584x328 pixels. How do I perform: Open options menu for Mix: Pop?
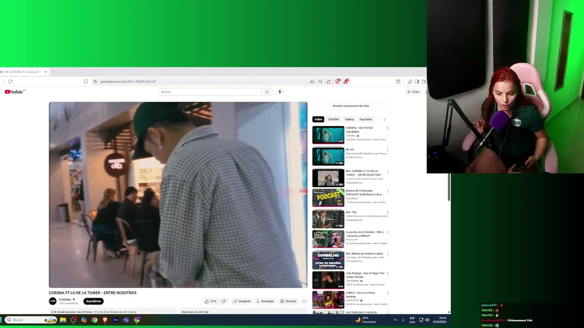click(x=388, y=212)
